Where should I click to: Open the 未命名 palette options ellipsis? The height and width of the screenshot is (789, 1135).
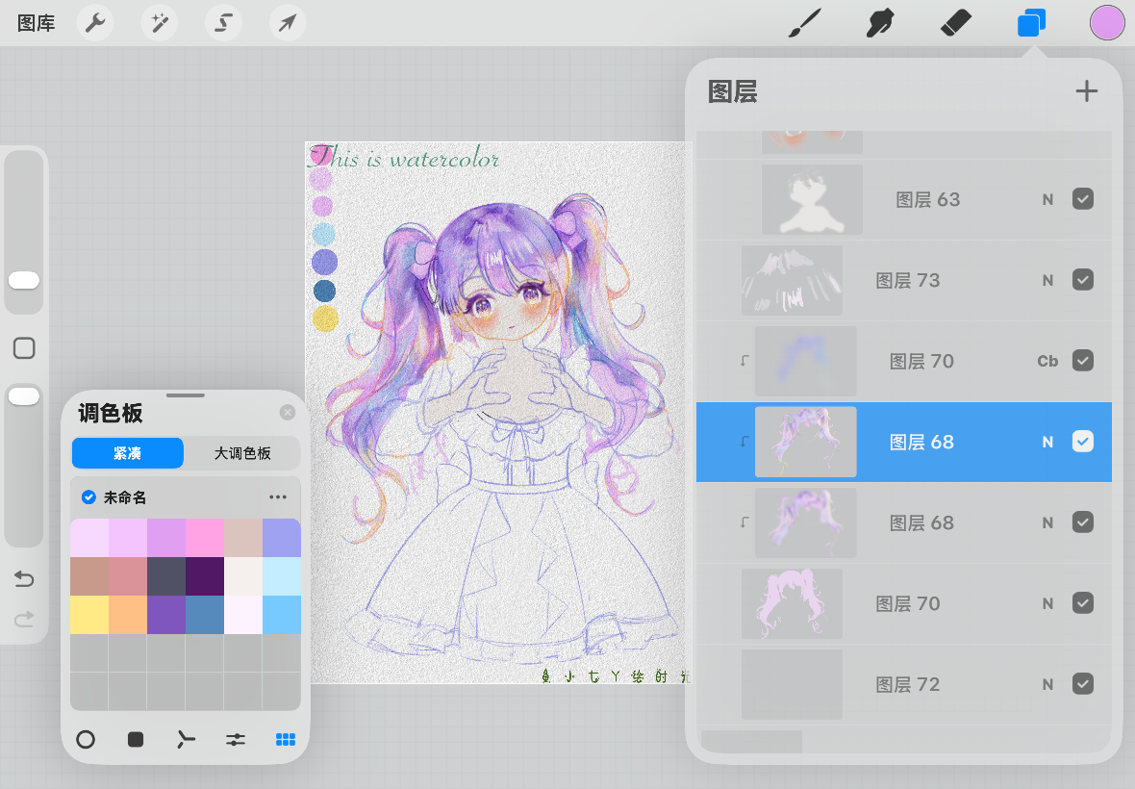point(278,497)
